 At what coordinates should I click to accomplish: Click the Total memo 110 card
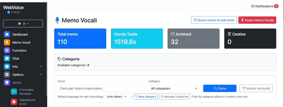(x=80, y=39)
